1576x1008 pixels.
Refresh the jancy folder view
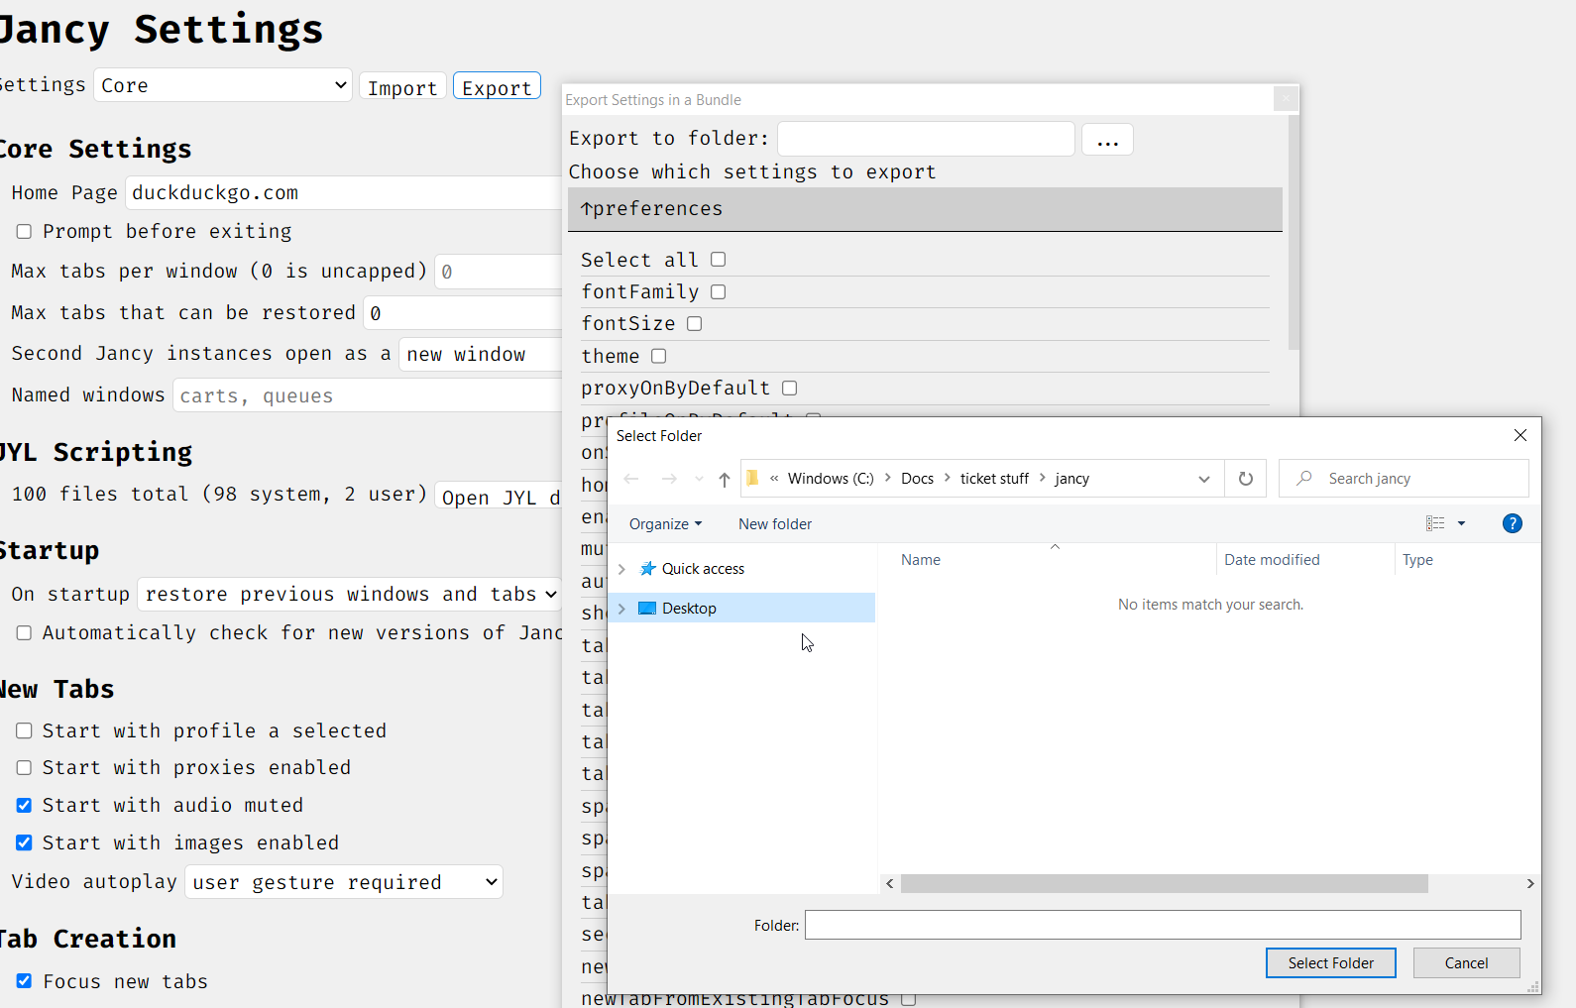[1246, 479]
